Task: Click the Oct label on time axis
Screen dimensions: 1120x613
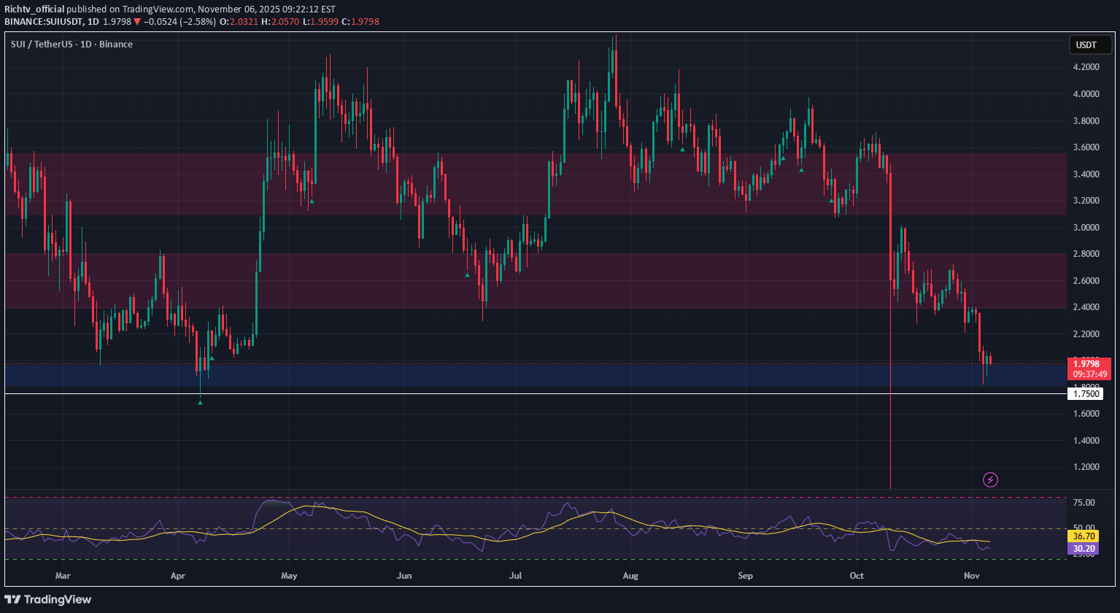Action: (857, 576)
